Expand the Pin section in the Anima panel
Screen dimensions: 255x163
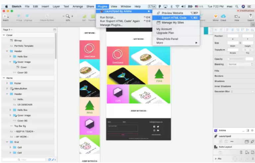pos(216,159)
